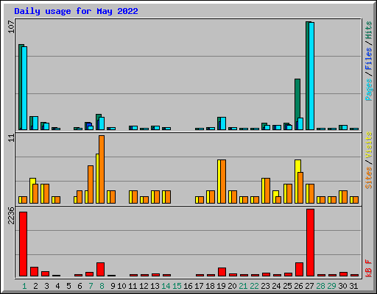
Task: Click the day label "10" on x-axis
Action: coord(121,286)
